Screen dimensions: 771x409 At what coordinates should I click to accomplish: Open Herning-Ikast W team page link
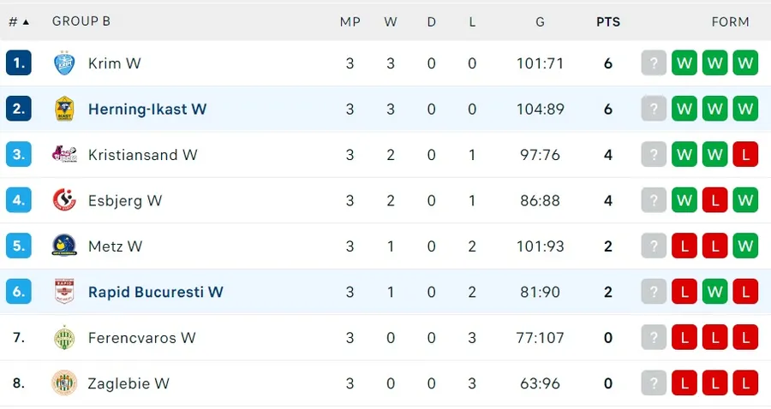click(x=147, y=109)
